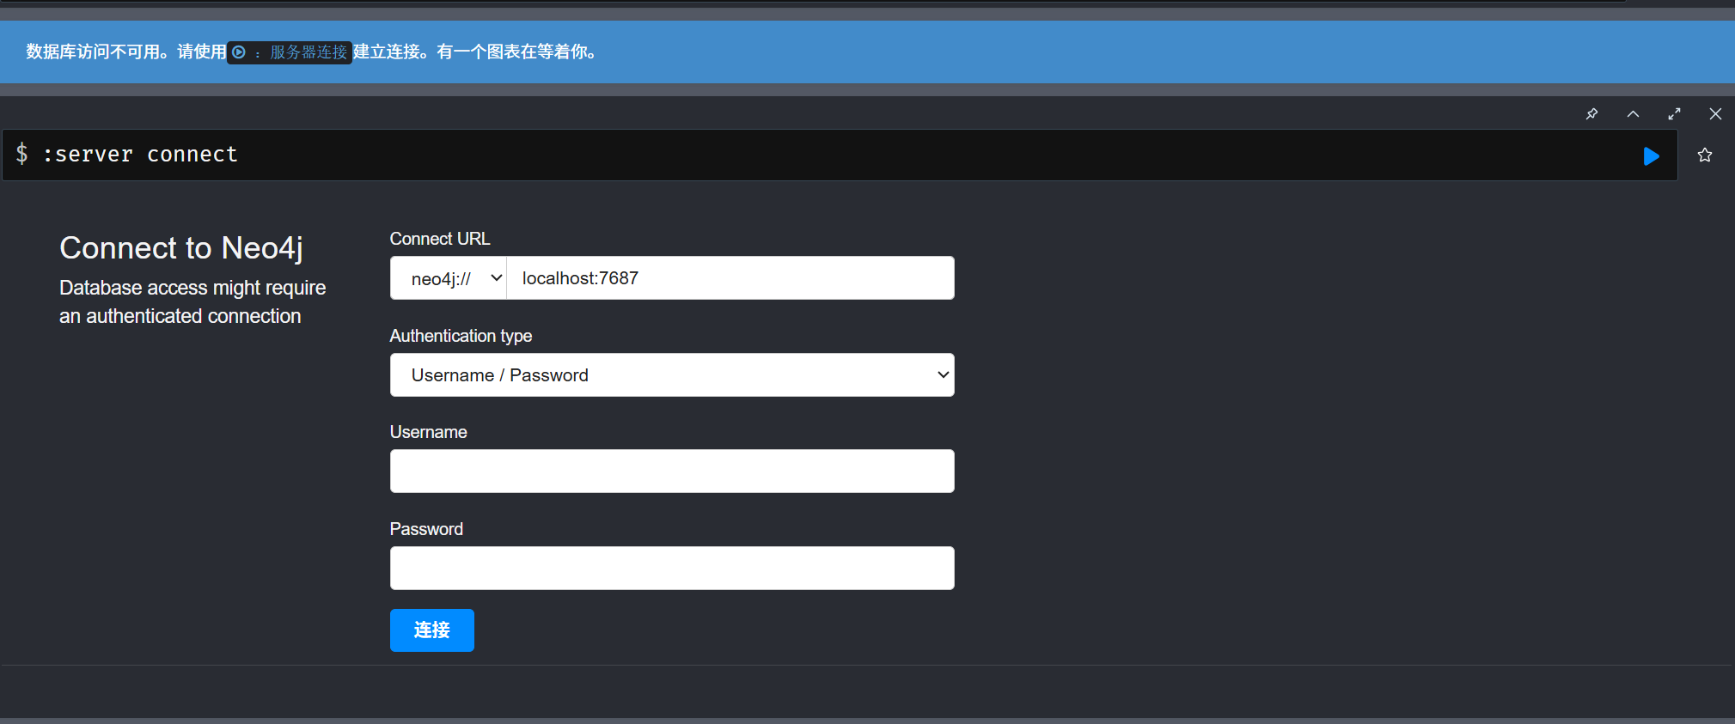The height and width of the screenshot is (724, 1735).
Task: Click the Authentication type label
Action: [x=461, y=336]
